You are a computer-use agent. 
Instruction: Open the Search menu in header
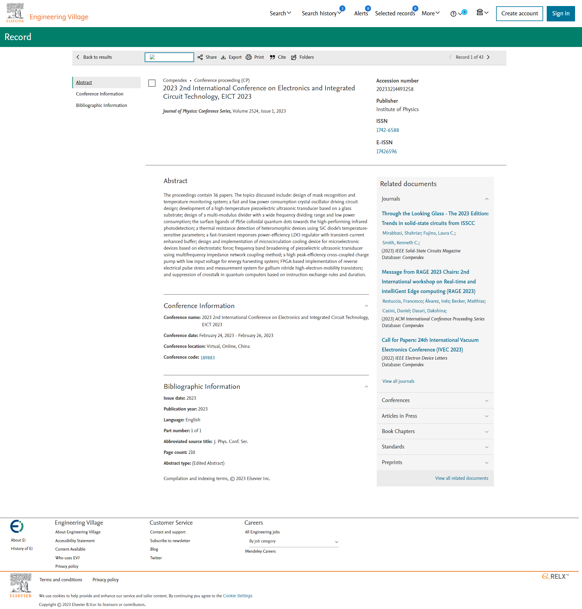pos(280,13)
